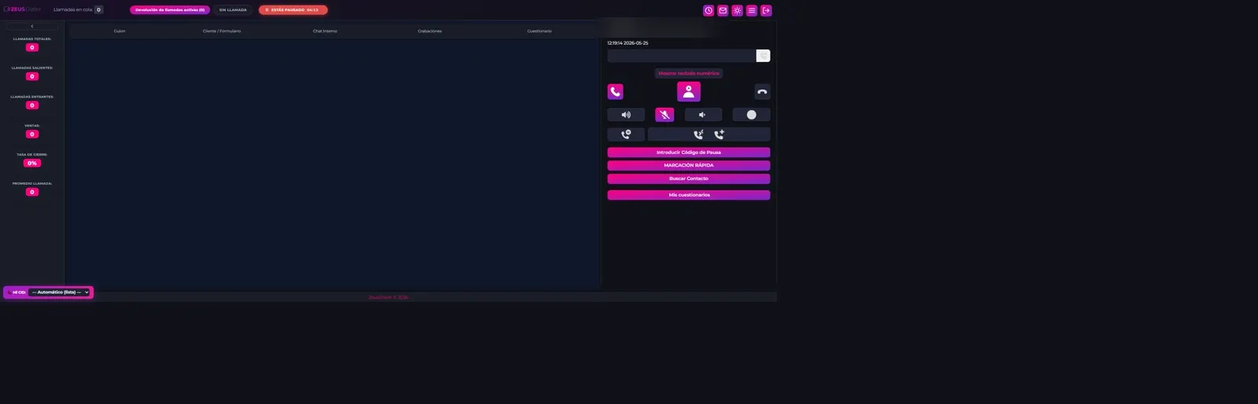Click the ZEUS Dialer logo

coord(22,9)
